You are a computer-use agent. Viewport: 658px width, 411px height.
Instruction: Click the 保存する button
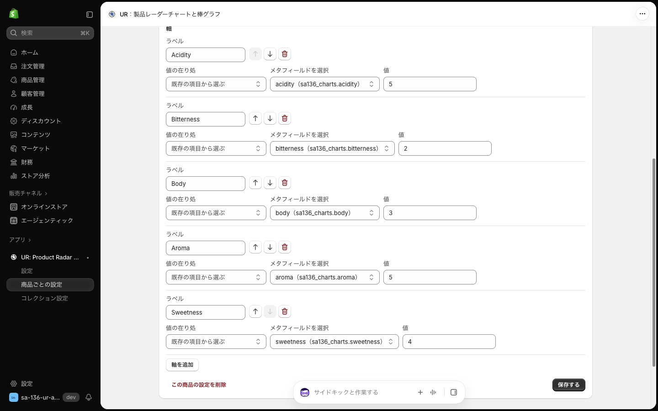coord(569,385)
